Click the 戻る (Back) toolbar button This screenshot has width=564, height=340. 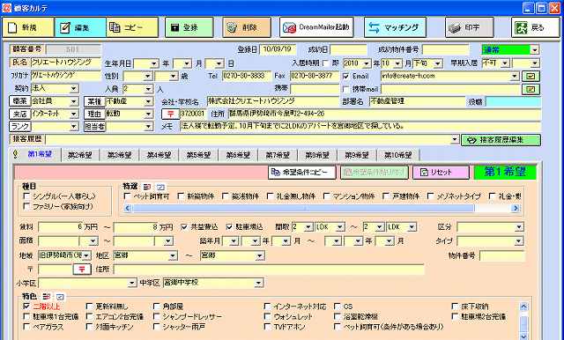536,27
